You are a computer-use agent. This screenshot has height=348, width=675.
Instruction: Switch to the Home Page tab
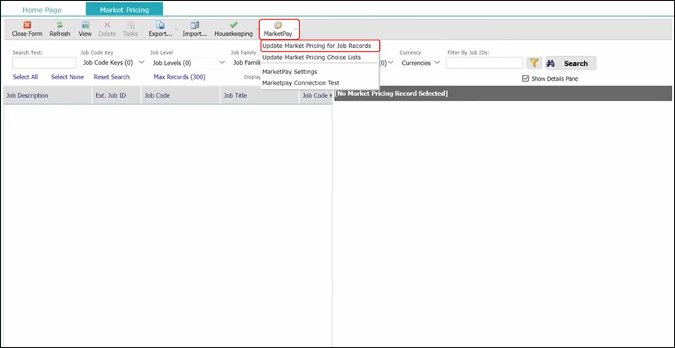click(x=42, y=10)
